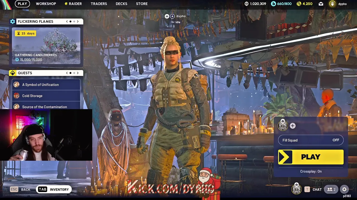Add squad member with plus button
This screenshot has width=357, height=200.
tap(293, 126)
